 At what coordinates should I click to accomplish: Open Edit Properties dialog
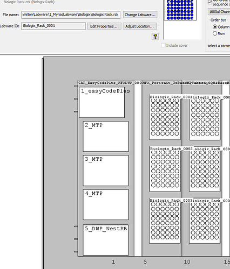pyautogui.click(x=104, y=26)
